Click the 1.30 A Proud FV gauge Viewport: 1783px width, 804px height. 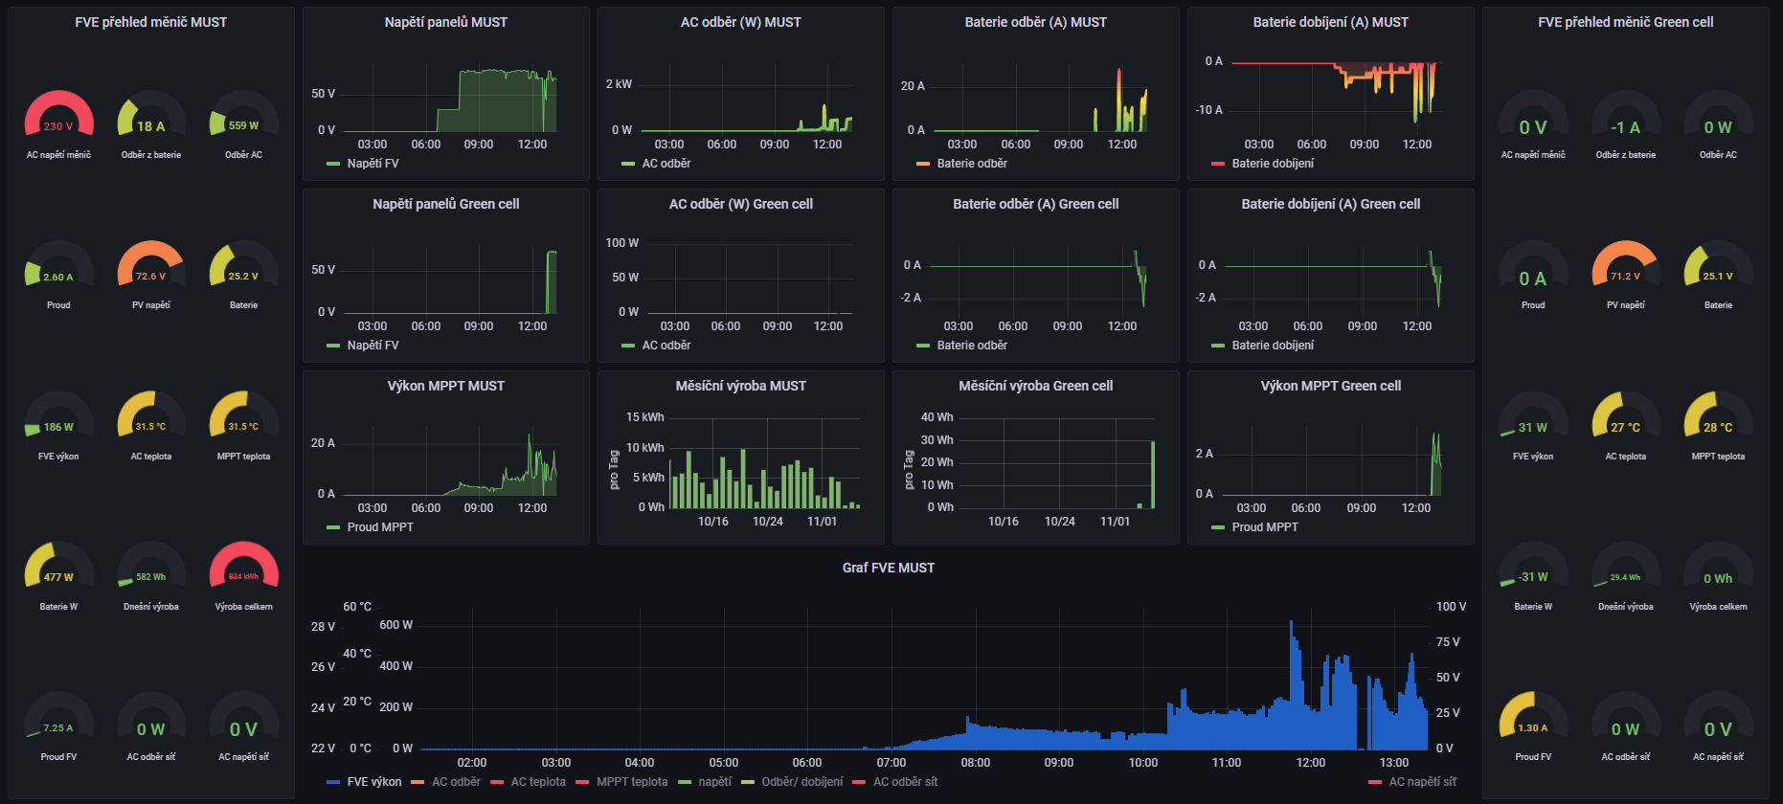1533,718
